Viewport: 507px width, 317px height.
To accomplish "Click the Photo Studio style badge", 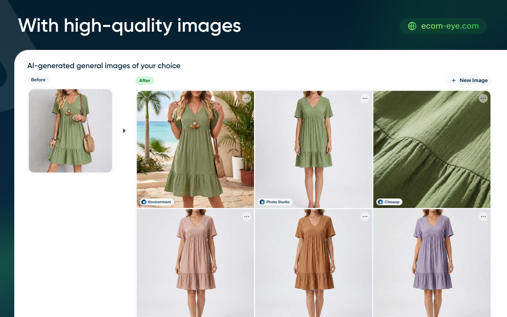I will point(275,202).
